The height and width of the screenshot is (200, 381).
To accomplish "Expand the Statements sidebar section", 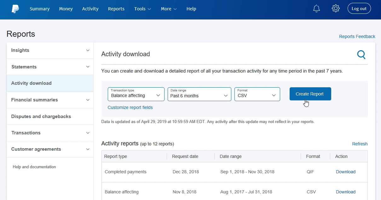I will coord(50,67).
